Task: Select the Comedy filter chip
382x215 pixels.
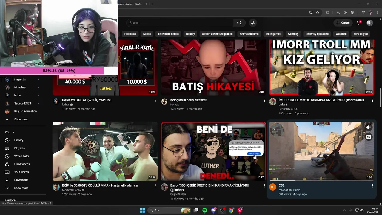Action: pyautogui.click(x=293, y=34)
